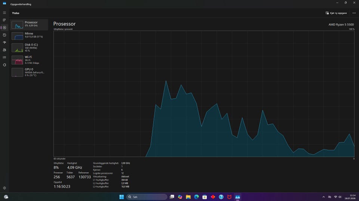359x201 pixels.
Task: Open the Startup apps page icon
Action: coord(4,43)
